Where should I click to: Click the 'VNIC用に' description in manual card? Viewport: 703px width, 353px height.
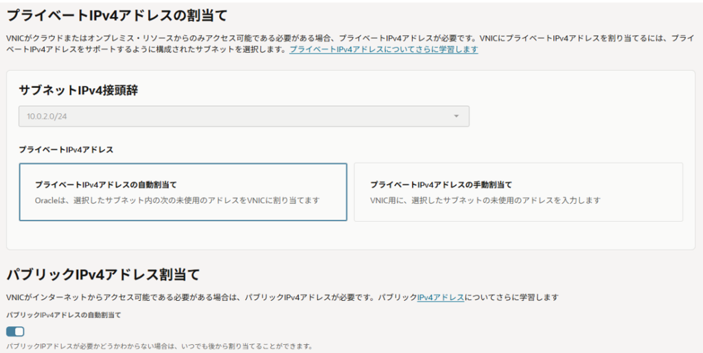485,201
